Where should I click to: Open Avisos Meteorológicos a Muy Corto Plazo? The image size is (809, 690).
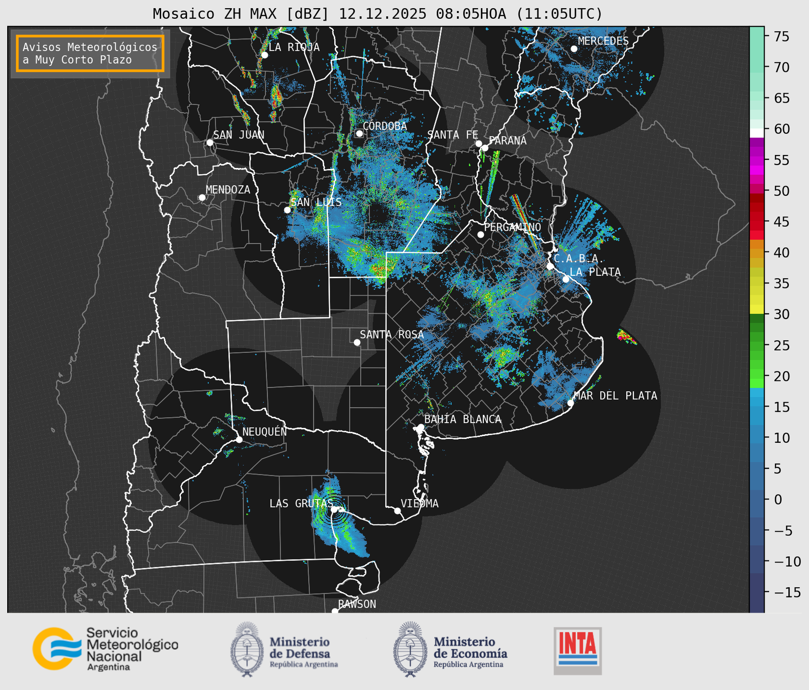point(90,53)
